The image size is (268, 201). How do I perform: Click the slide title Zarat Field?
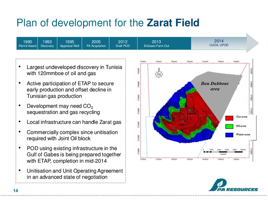[173, 22]
